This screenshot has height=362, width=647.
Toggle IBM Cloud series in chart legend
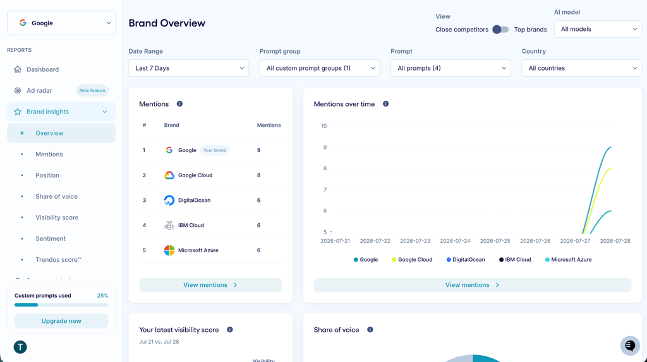coord(515,259)
